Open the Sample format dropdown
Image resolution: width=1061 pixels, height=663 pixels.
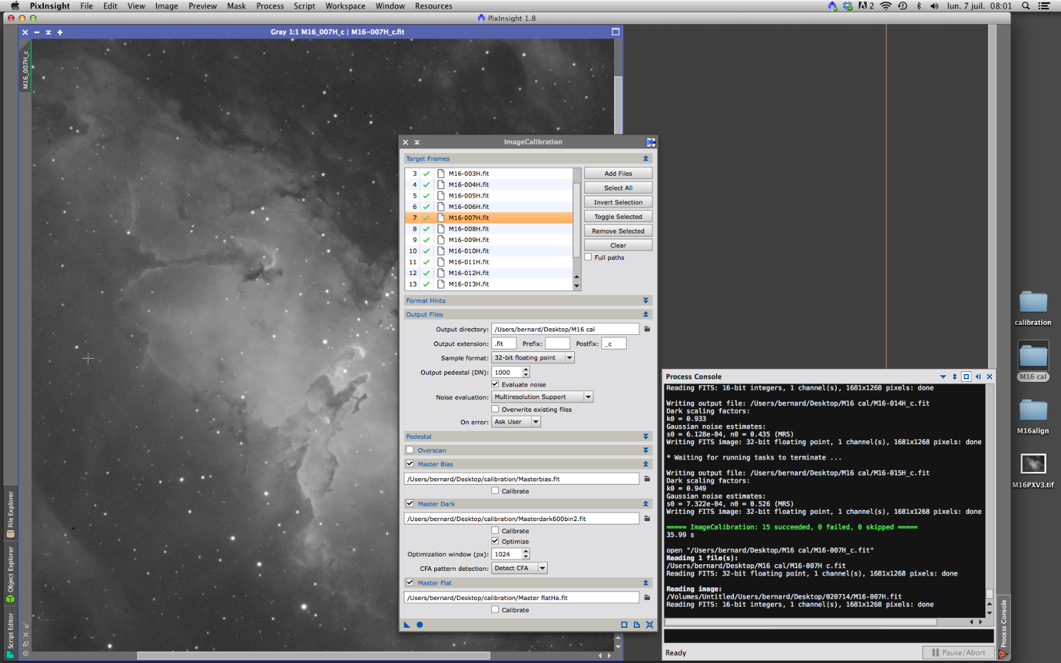pyautogui.click(x=569, y=357)
